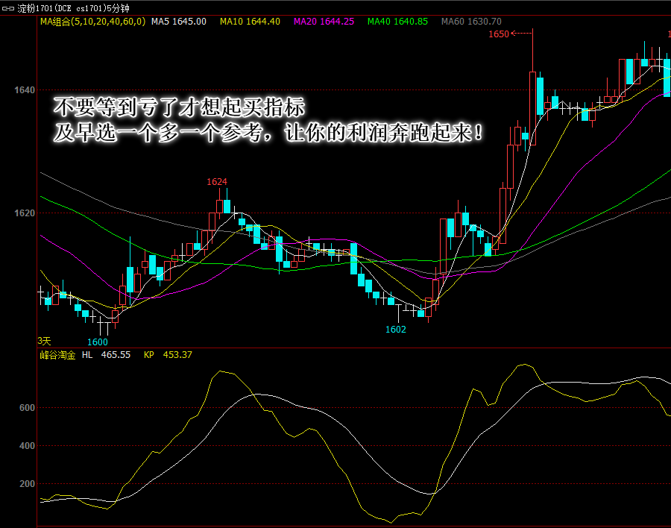Click the 1602 low price label

395,330
